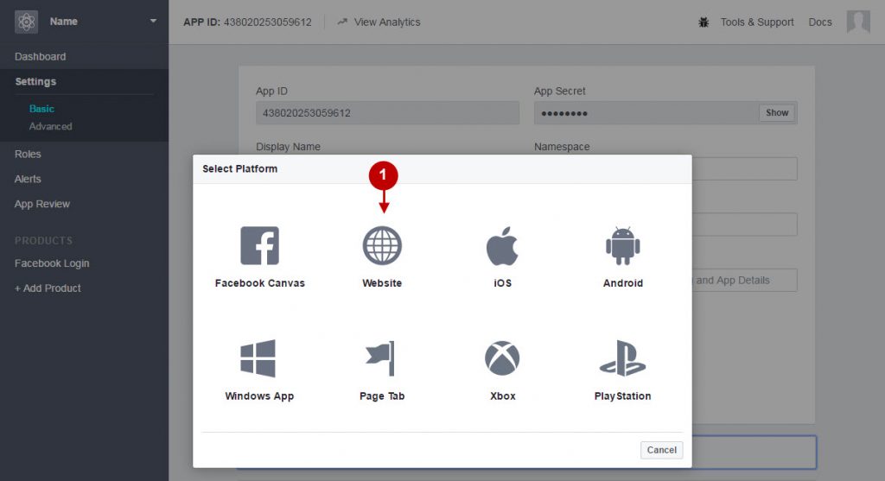Open App Review in the sidebar

(42, 204)
